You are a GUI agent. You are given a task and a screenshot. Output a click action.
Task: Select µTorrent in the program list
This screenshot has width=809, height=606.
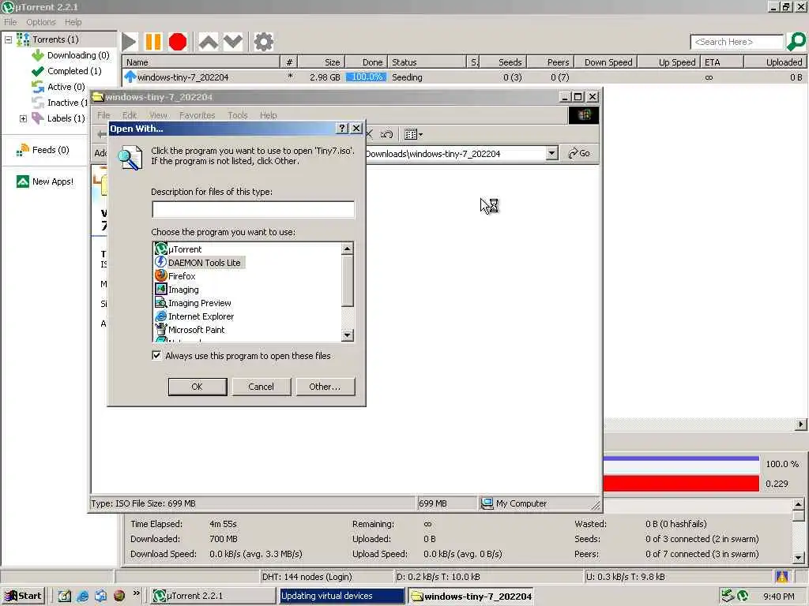click(x=179, y=249)
